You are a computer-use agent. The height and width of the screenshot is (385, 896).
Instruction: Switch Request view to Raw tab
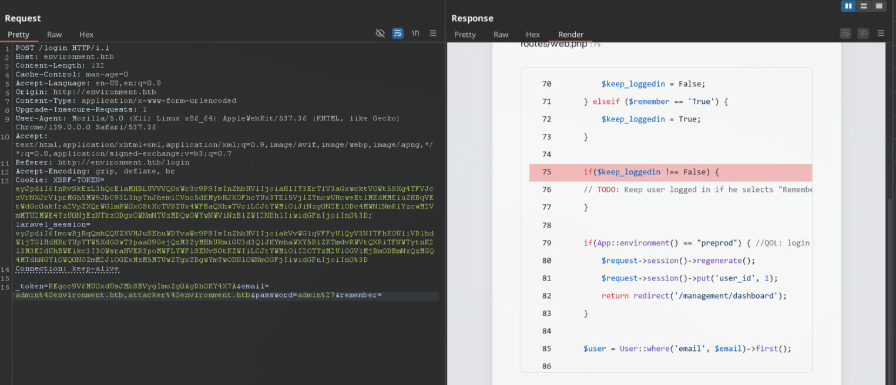point(55,35)
